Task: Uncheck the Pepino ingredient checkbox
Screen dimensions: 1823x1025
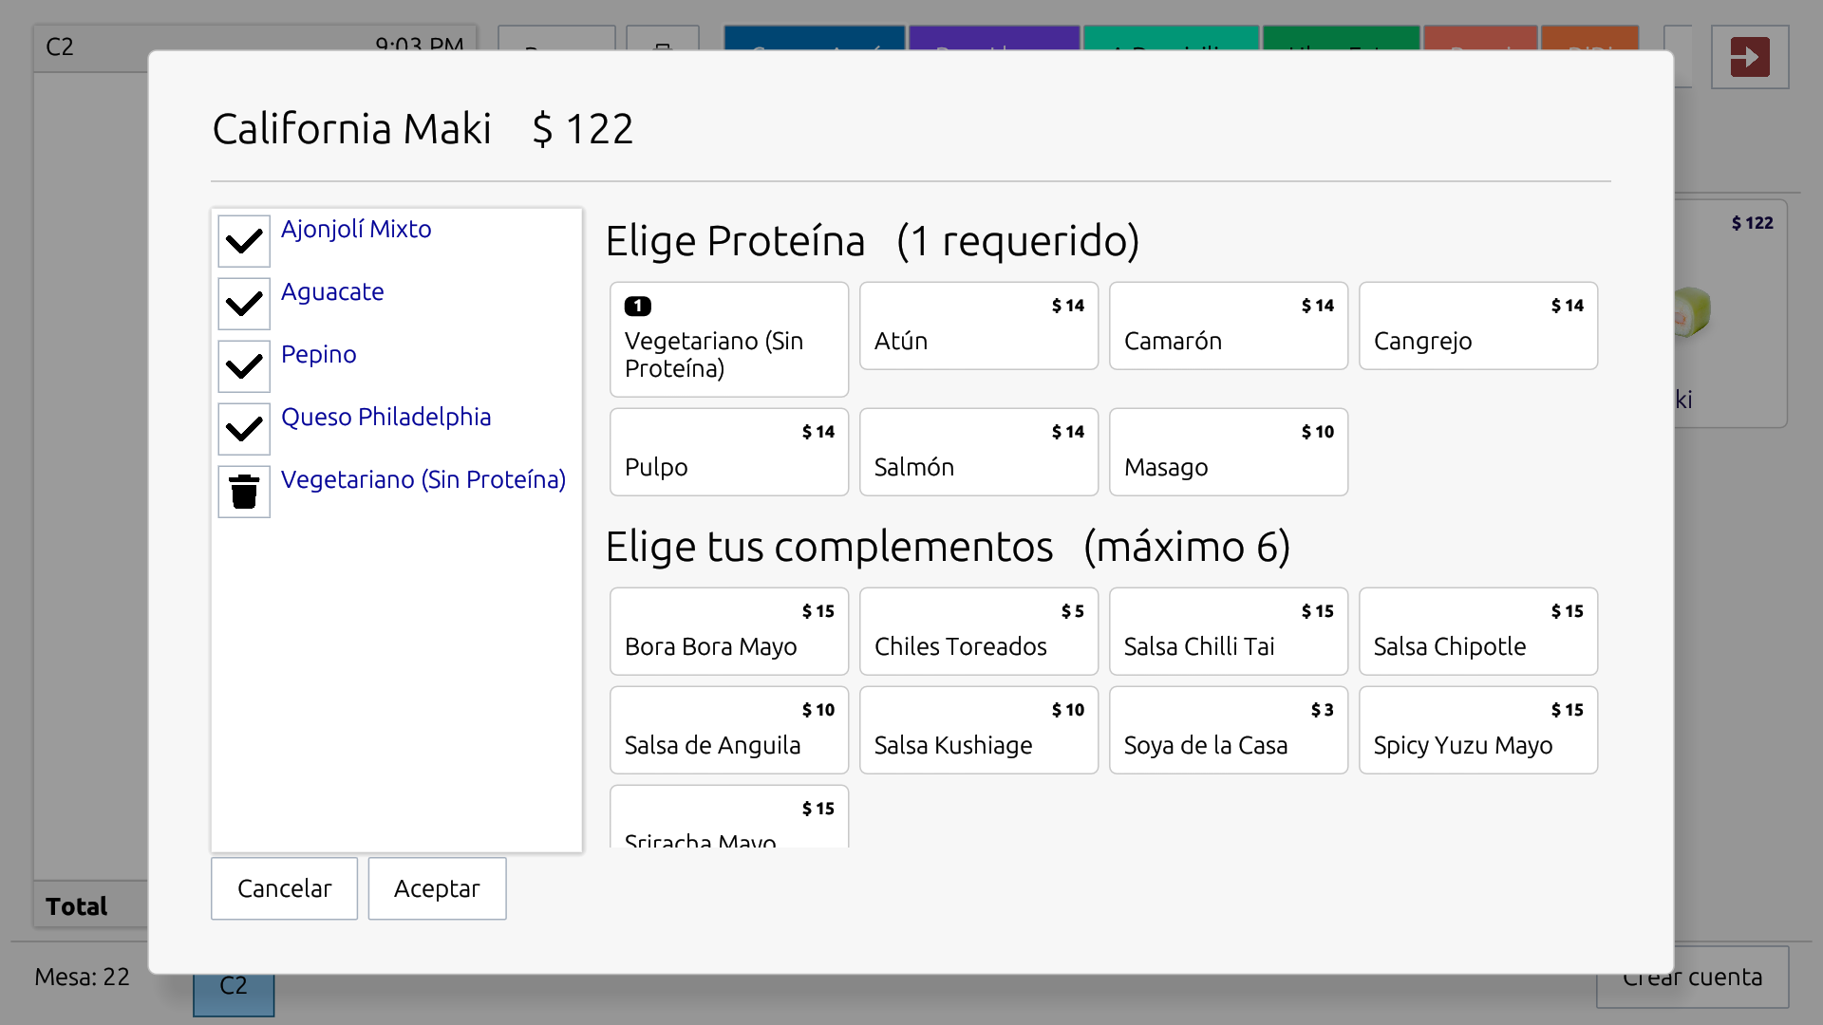Action: pyautogui.click(x=244, y=366)
